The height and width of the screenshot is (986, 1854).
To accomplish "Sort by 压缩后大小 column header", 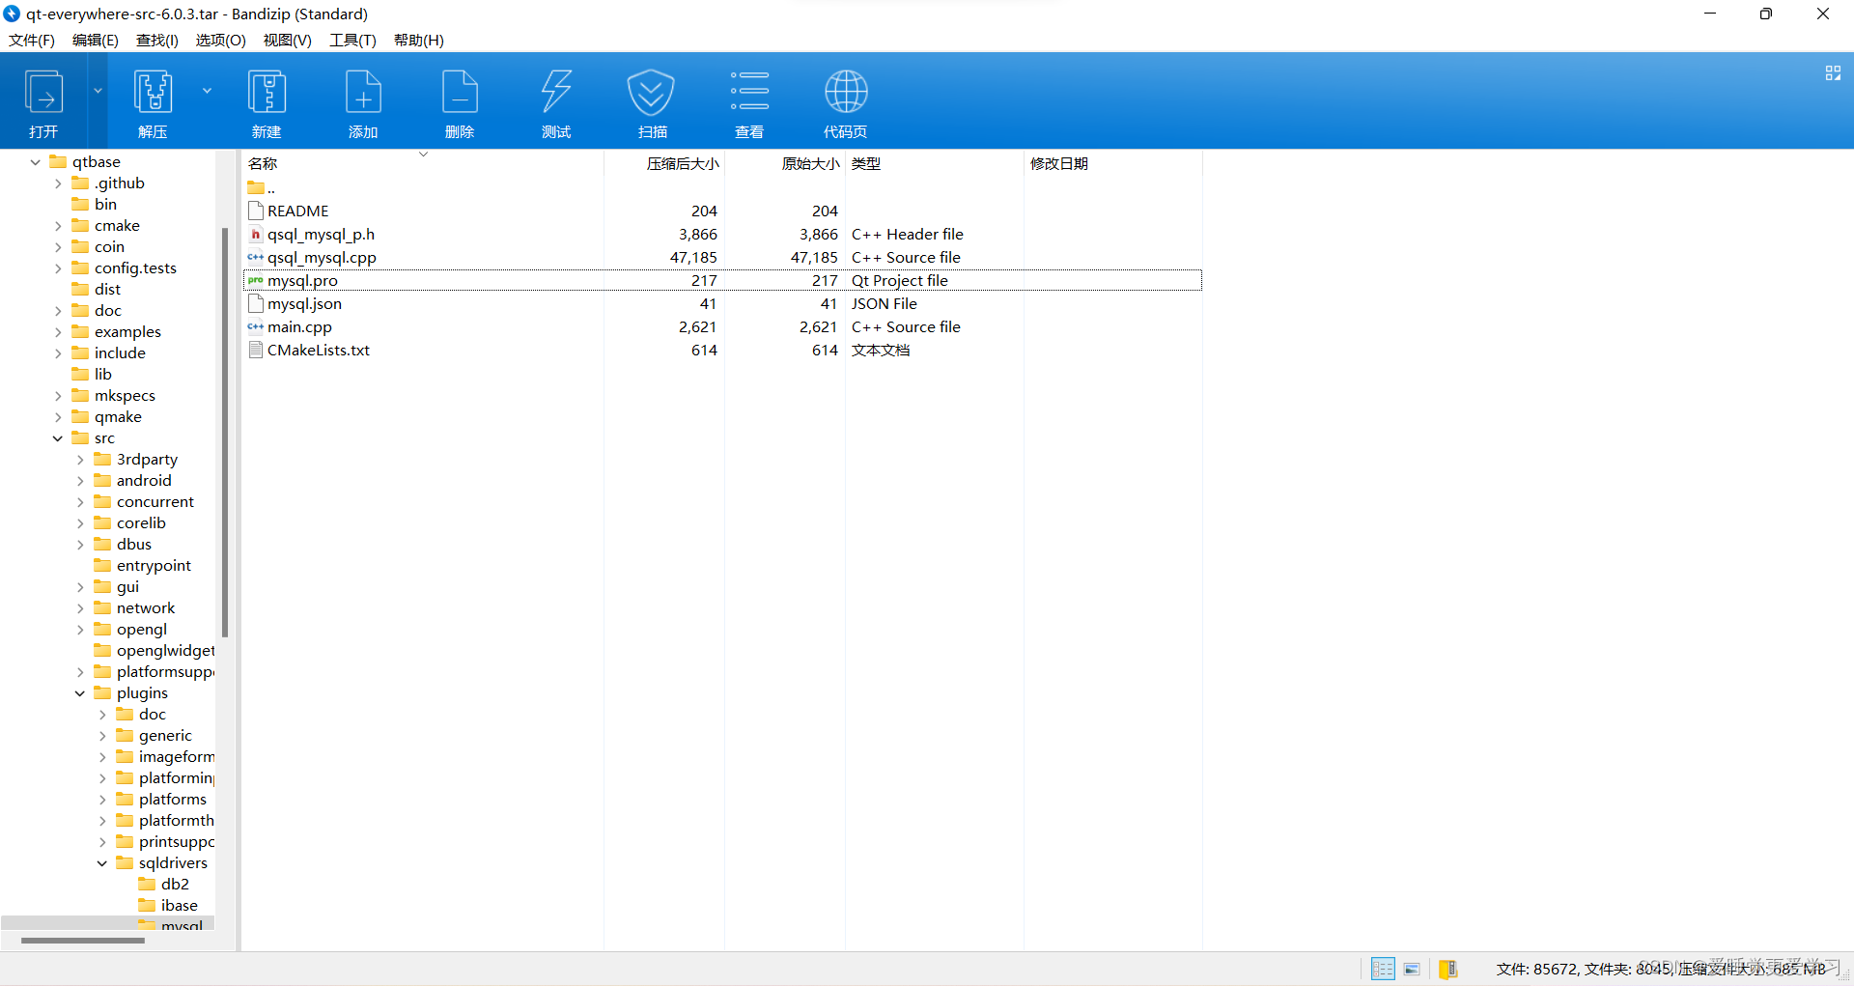I will click(x=664, y=163).
